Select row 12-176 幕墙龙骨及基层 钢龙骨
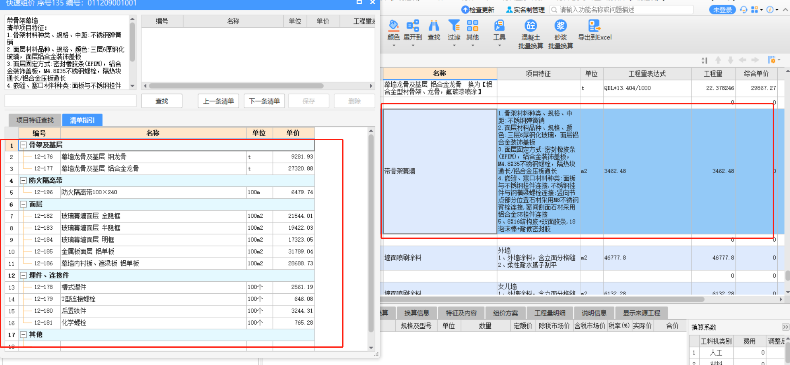This screenshot has height=365, width=790. 160,157
